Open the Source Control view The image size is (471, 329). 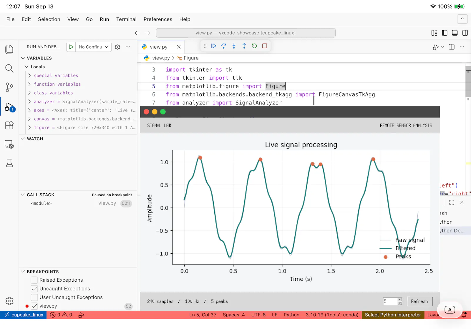pos(9,87)
